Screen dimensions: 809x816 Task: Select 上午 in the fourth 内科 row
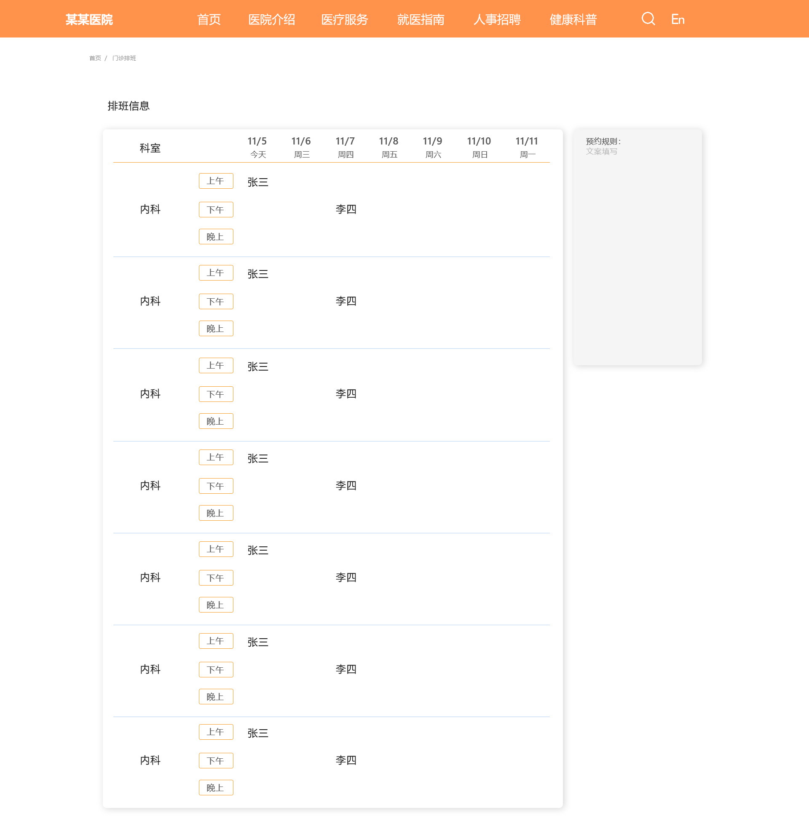point(216,457)
